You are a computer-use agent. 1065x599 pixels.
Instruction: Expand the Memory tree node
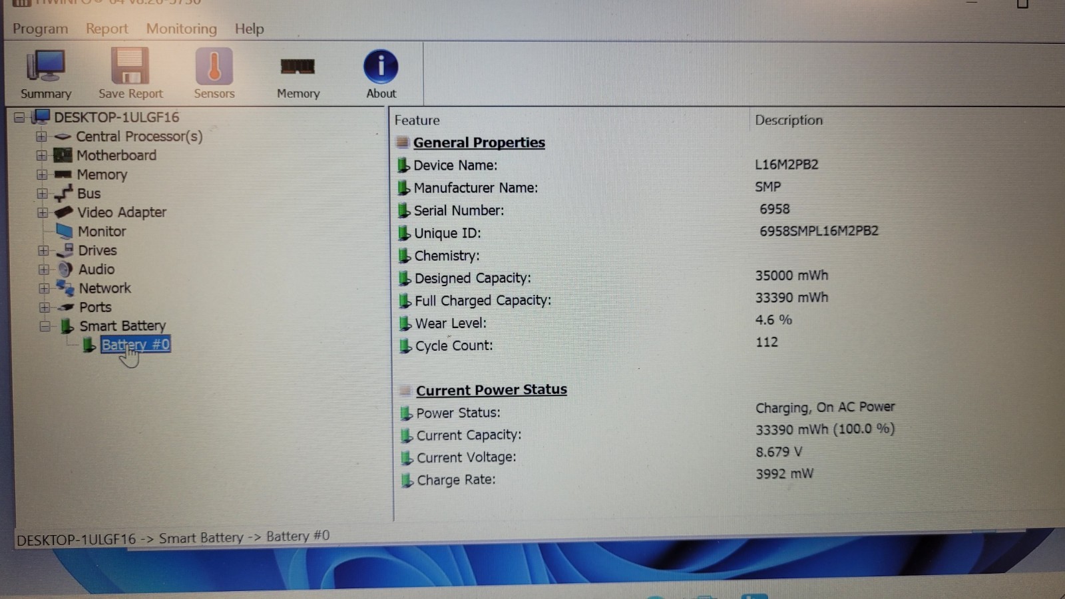[42, 174]
